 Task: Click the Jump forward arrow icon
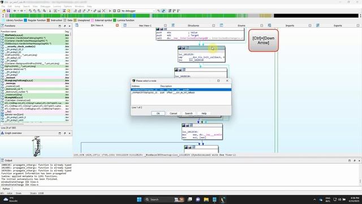tap(21, 11)
